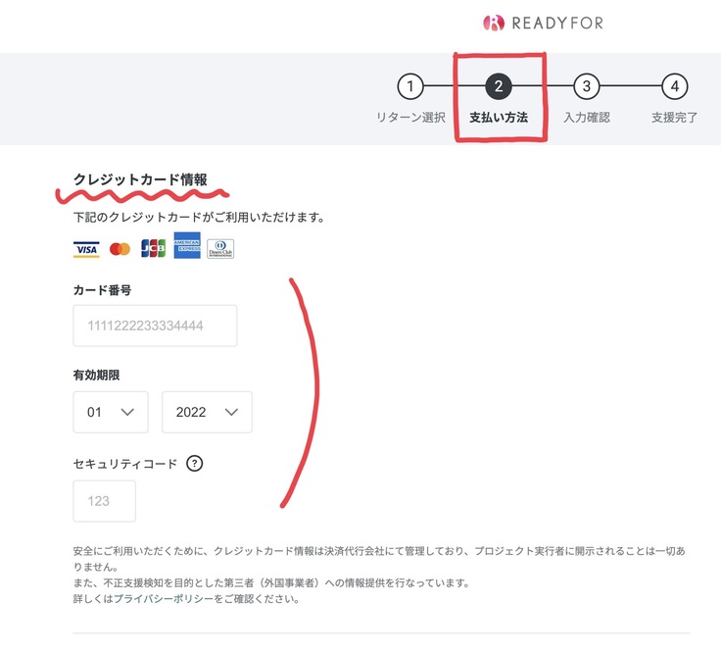Click the Mastercard logo icon
Viewport: 721px width, 653px height.
120,249
